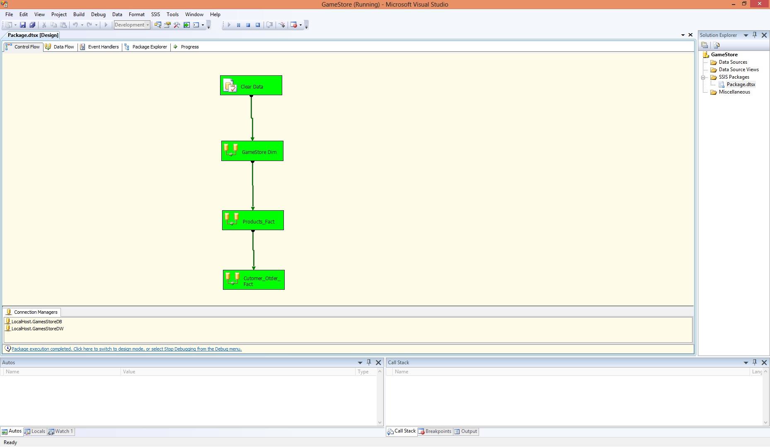Close the Autos panel
This screenshot has width=770, height=447.
point(378,363)
